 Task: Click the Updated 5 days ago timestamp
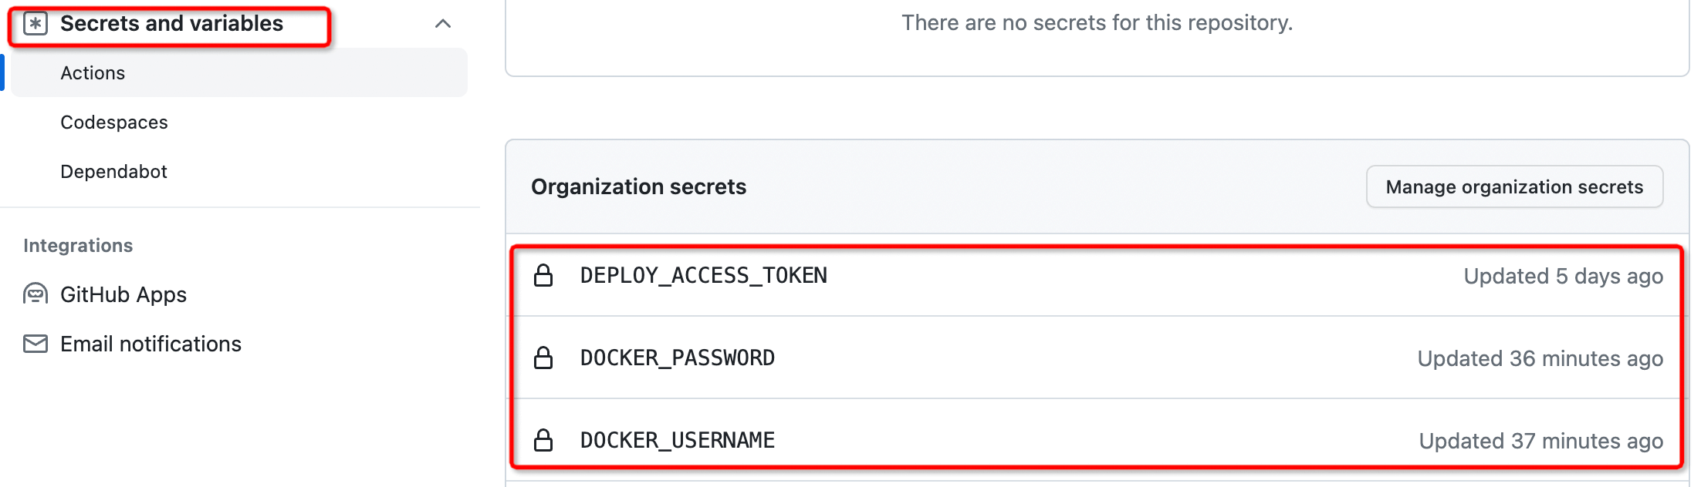tap(1564, 276)
